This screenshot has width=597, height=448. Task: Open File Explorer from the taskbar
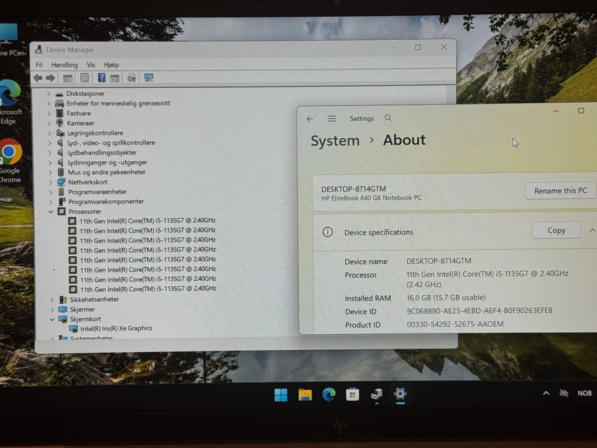coord(305,394)
